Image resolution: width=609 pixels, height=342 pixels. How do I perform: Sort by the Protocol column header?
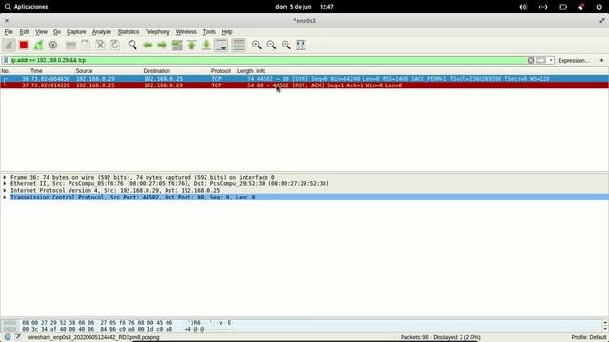222,71
